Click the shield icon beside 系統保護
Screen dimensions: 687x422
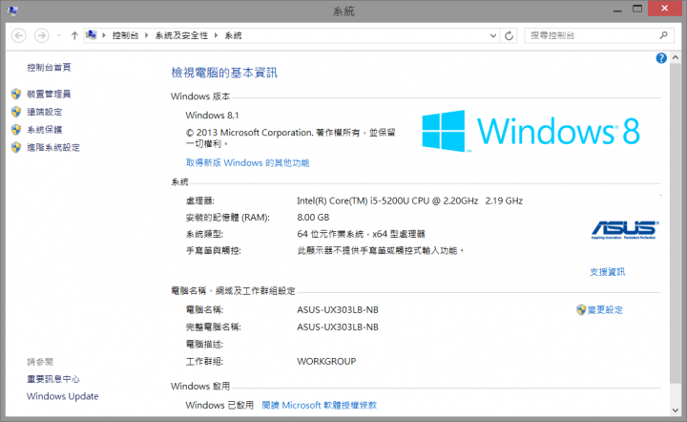pos(16,130)
